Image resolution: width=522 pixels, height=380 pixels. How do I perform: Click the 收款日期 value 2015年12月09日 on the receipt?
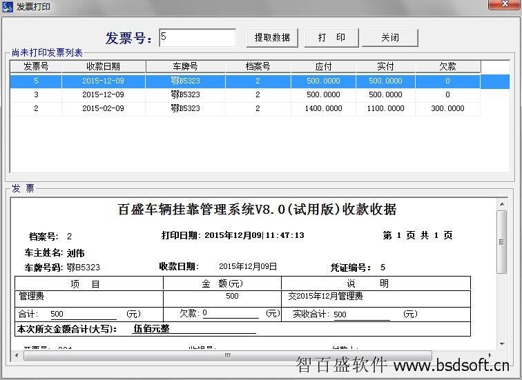click(248, 267)
